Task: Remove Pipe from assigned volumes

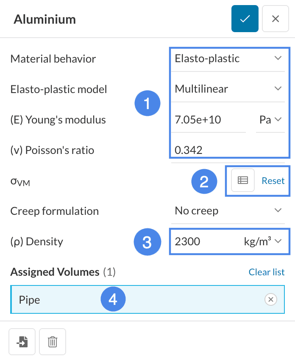Action: pyautogui.click(x=270, y=300)
